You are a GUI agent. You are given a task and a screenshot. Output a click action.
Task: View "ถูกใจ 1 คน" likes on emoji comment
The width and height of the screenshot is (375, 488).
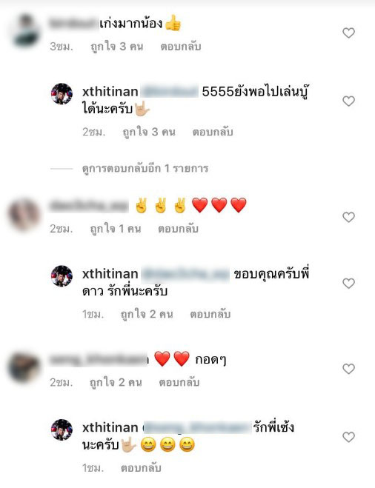[116, 229]
